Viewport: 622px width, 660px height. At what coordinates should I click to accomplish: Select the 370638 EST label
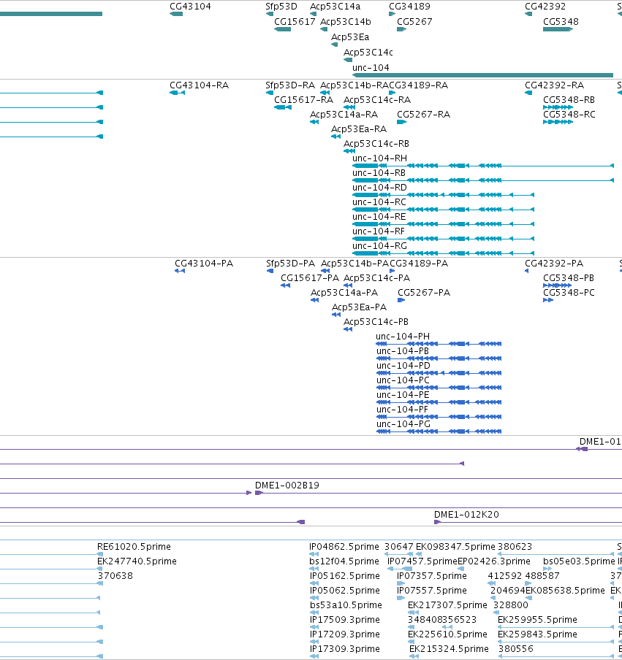115,575
